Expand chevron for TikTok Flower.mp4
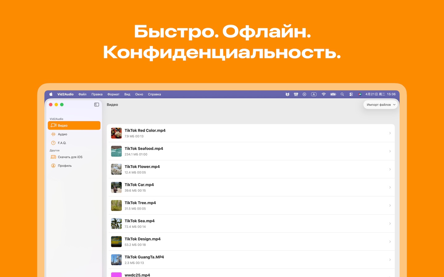The image size is (444, 277). click(x=390, y=169)
